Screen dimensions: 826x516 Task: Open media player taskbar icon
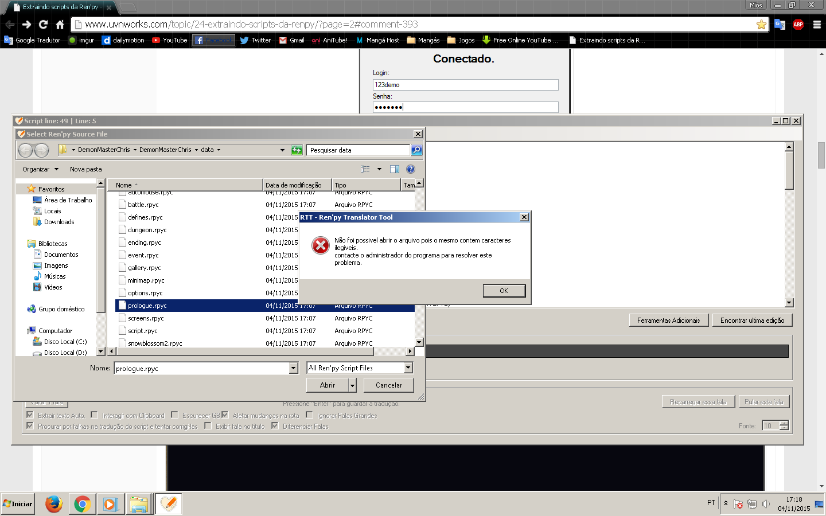pos(110,504)
